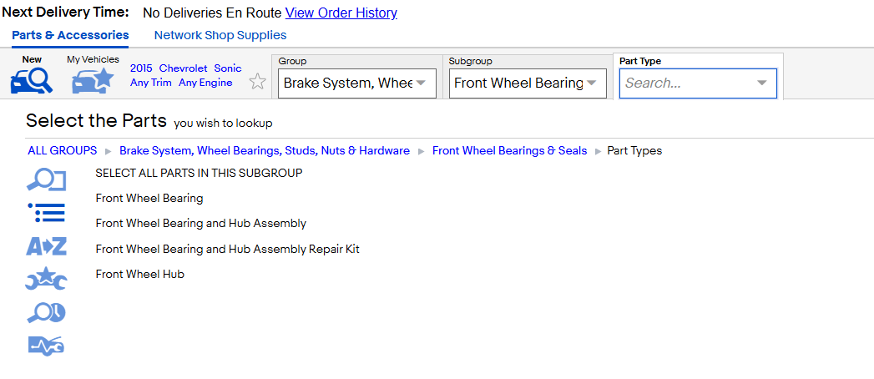
Task: Select Front Wheel Hub part type
Action: pos(140,274)
